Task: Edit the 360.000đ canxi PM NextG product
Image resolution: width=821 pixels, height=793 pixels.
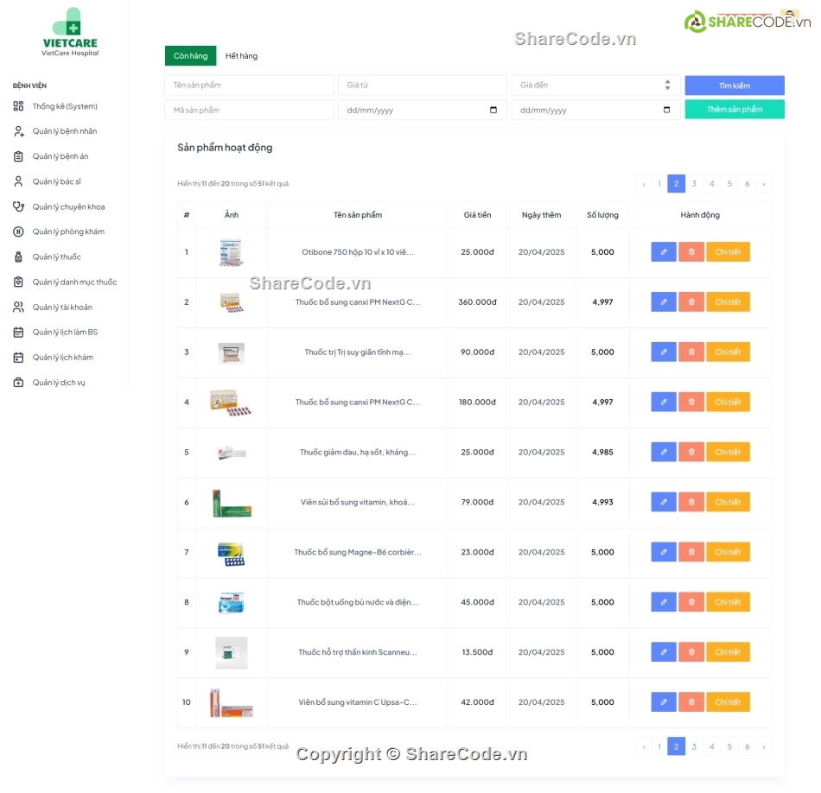Action: tap(664, 302)
